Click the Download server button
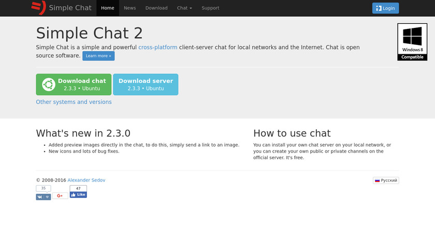 point(146,84)
